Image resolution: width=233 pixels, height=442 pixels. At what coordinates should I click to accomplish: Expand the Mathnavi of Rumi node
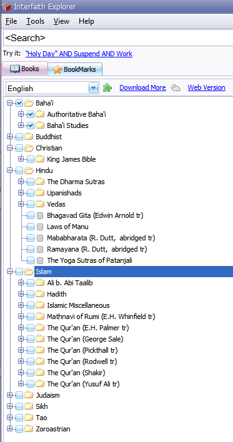click(21, 317)
